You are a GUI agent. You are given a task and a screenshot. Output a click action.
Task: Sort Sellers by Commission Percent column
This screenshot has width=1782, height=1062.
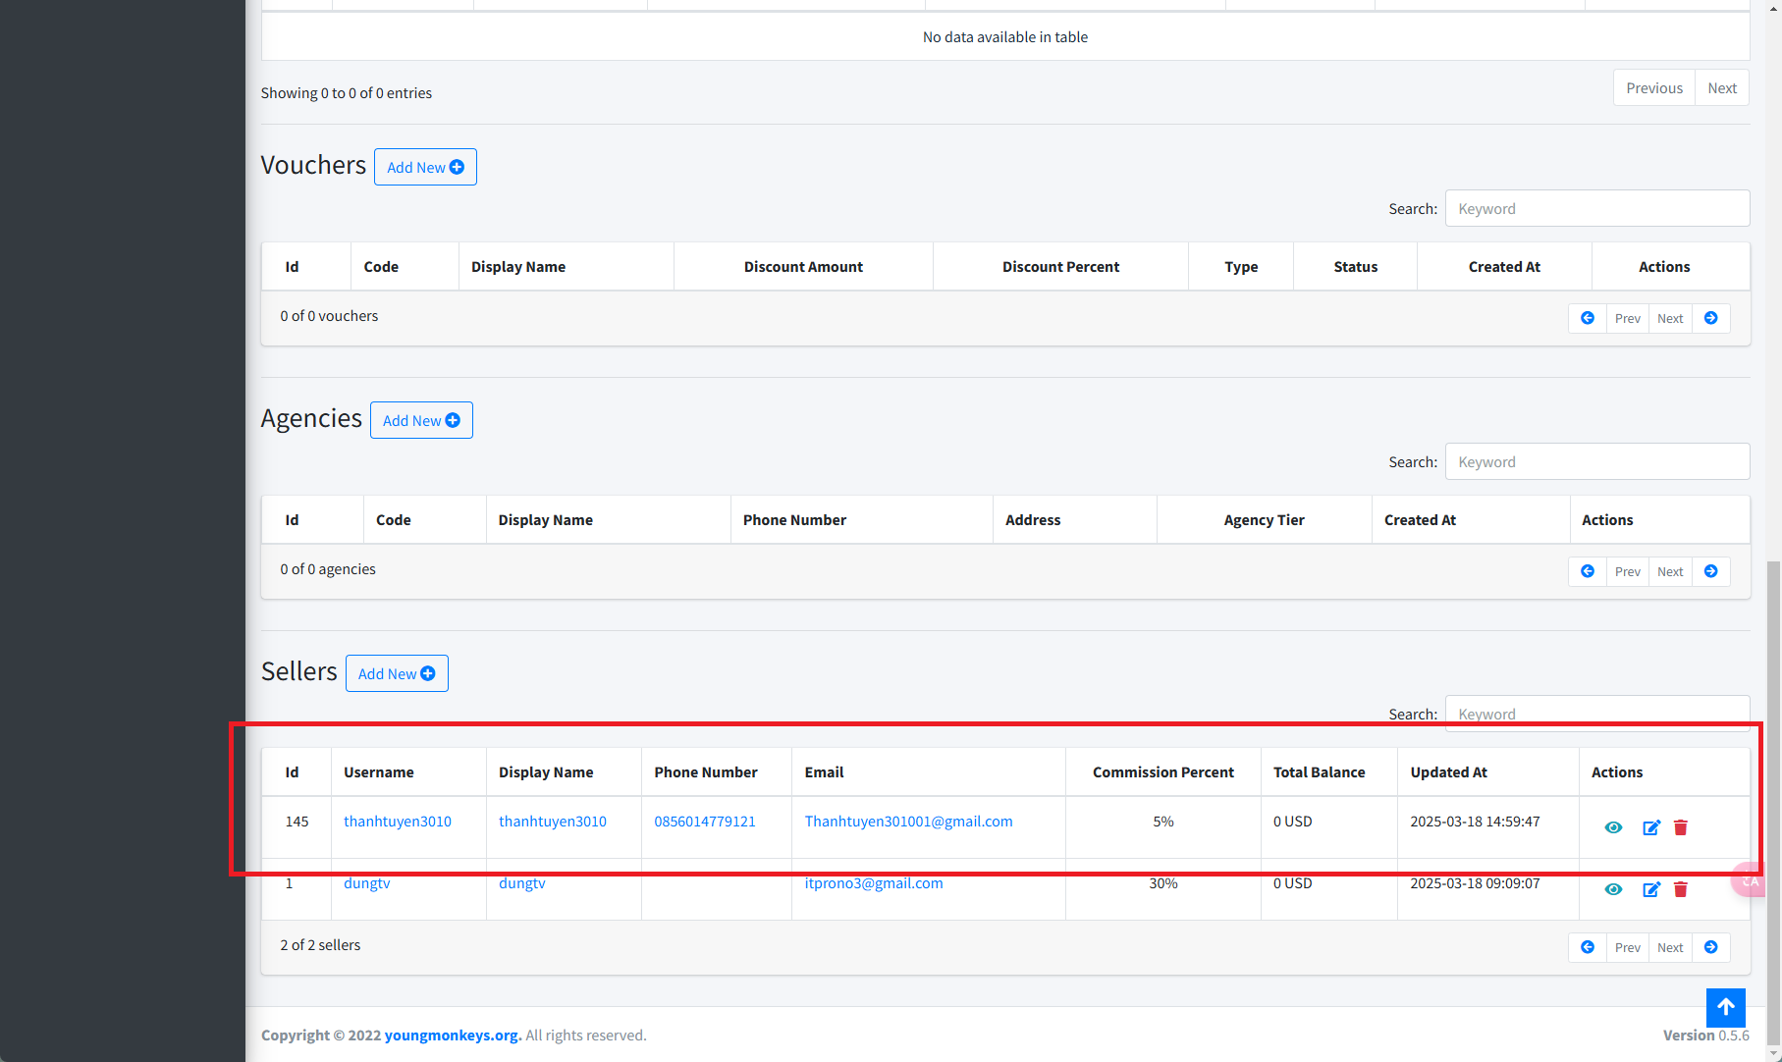tap(1163, 772)
